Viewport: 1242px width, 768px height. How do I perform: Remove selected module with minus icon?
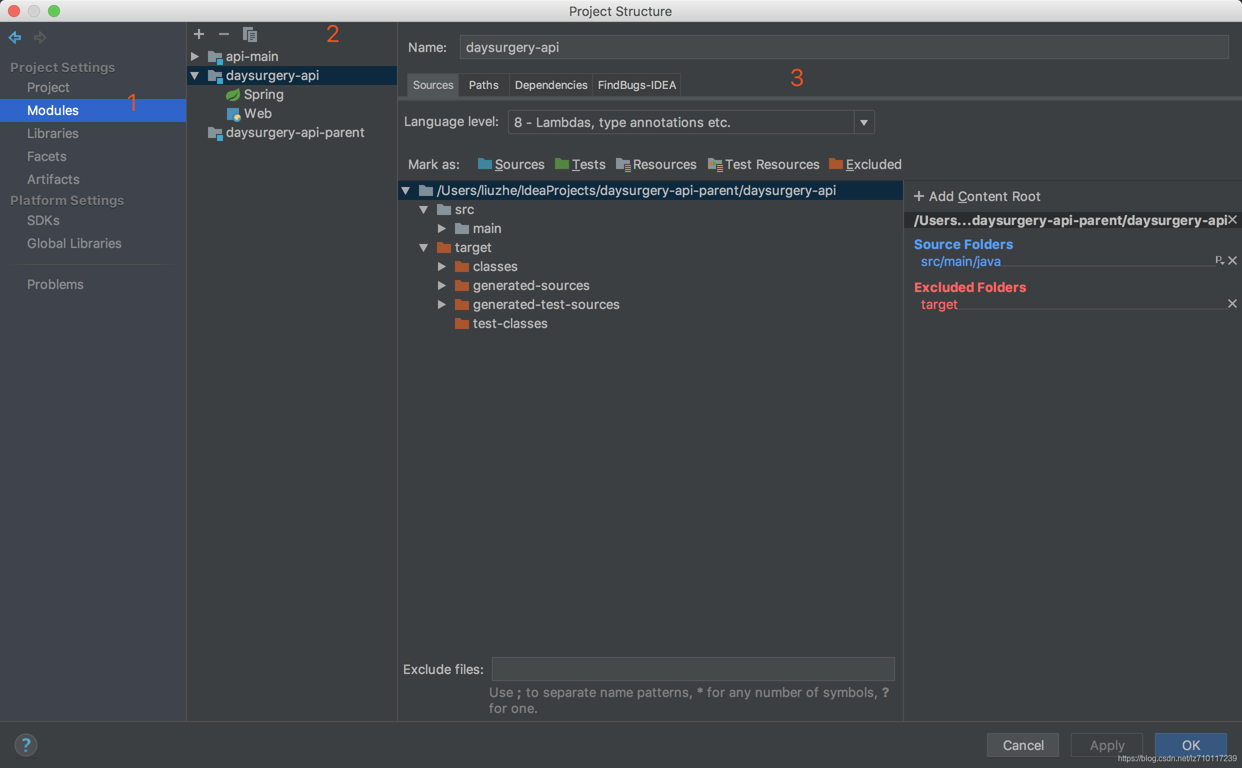click(x=223, y=34)
